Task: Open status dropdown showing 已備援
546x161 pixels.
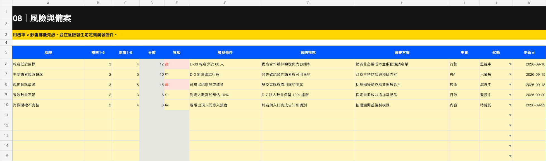Action: point(510,75)
